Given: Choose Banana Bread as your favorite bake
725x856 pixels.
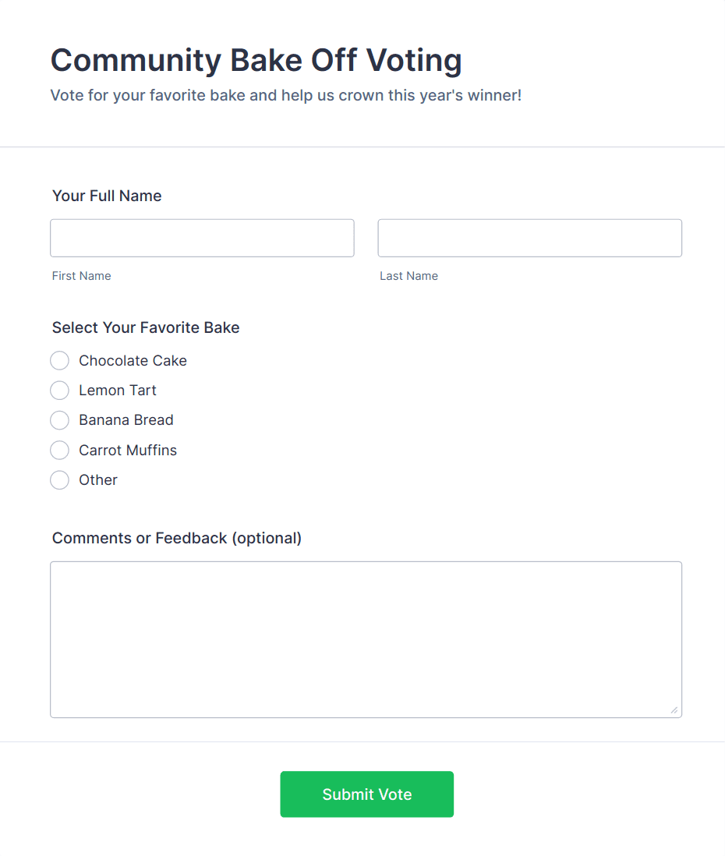Looking at the screenshot, I should coord(59,420).
